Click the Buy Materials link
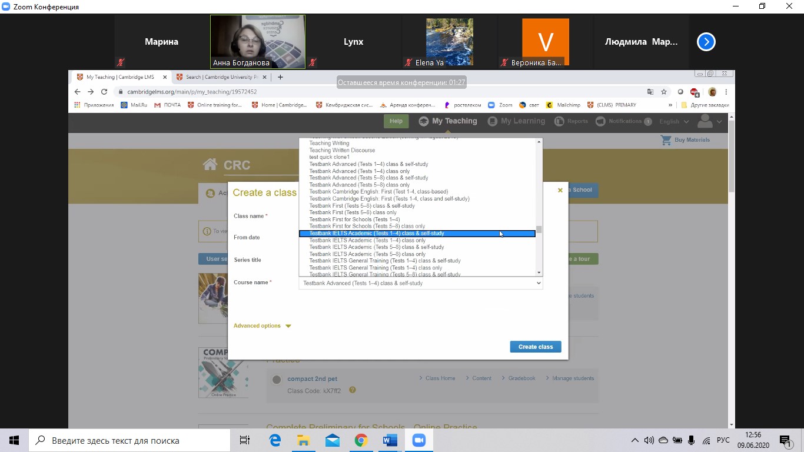Screen dimensions: 804x452 [692, 140]
